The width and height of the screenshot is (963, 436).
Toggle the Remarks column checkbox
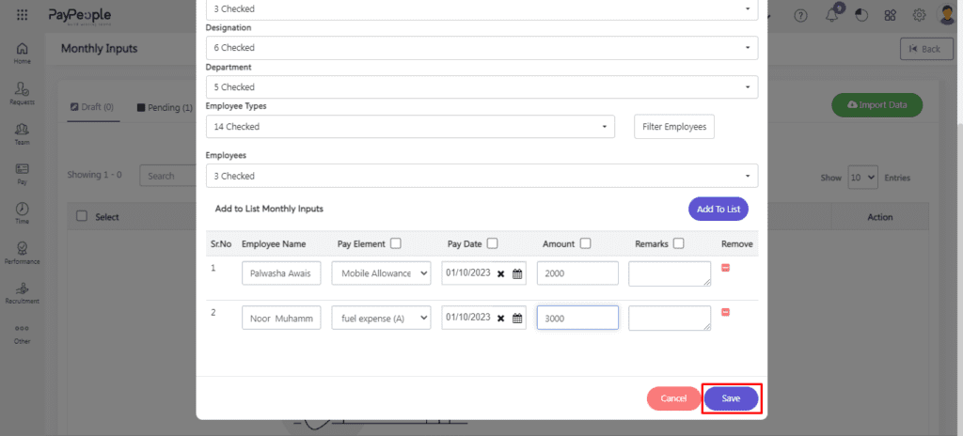(679, 243)
